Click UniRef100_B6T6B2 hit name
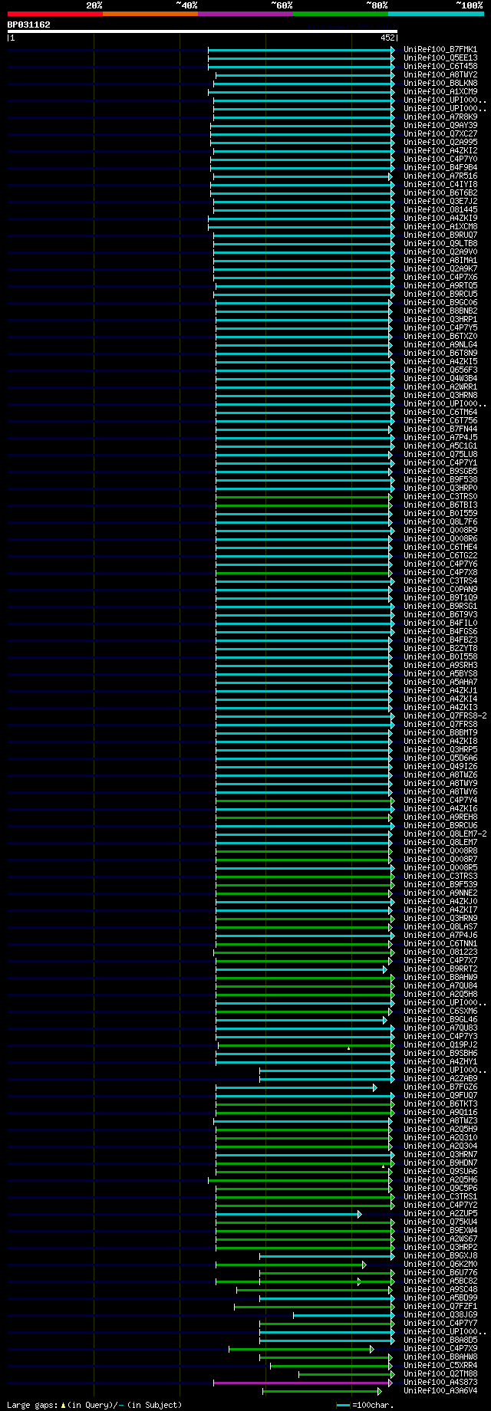 click(x=440, y=192)
